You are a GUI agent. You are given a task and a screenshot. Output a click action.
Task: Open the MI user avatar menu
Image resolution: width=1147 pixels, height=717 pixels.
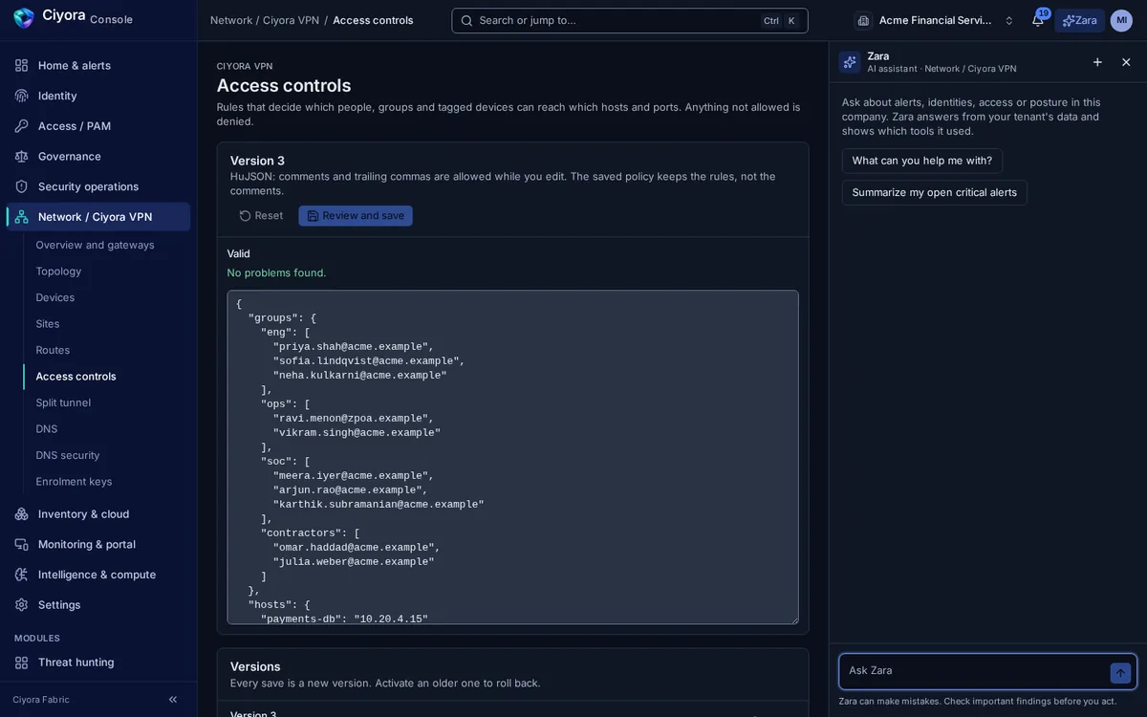(x=1121, y=20)
